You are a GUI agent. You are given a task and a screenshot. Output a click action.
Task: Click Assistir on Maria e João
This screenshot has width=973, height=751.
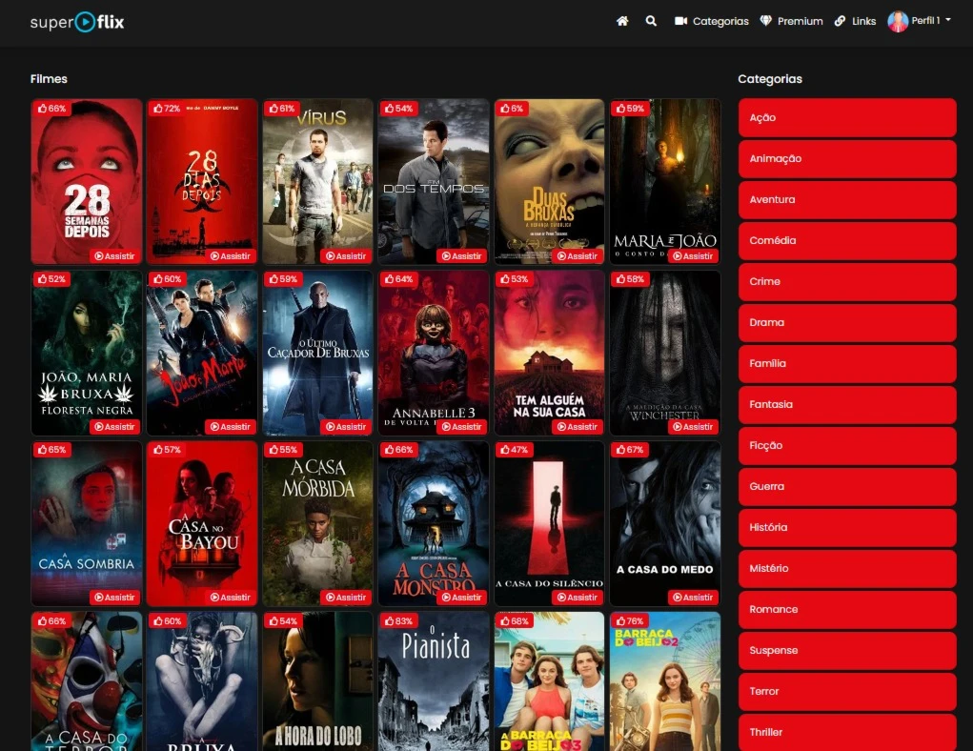click(693, 255)
